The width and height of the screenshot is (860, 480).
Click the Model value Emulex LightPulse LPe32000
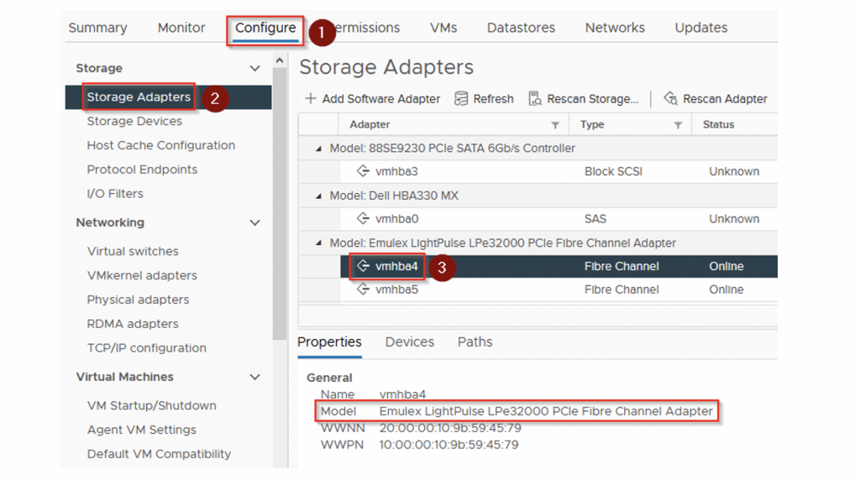pos(546,411)
